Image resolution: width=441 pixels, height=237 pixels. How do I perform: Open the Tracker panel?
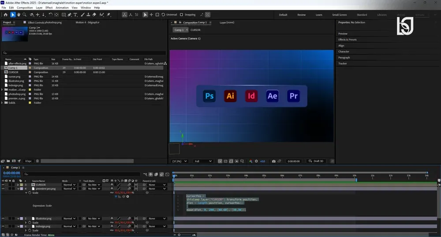343,63
